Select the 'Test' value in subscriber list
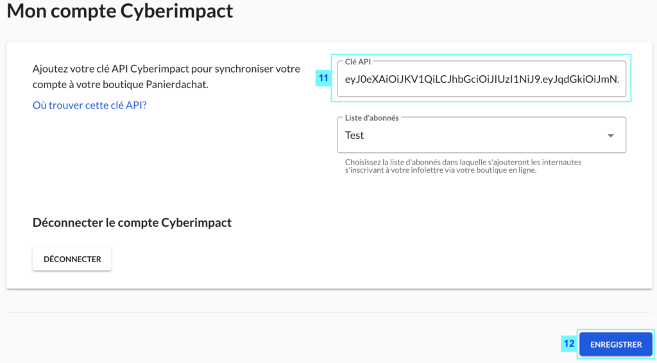The width and height of the screenshot is (657, 363). (x=354, y=135)
